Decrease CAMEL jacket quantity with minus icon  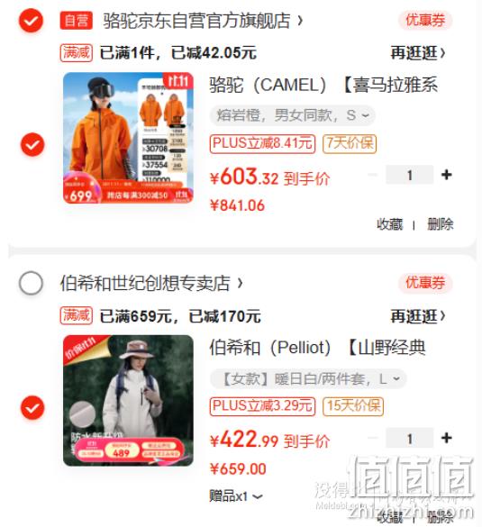(x=373, y=175)
